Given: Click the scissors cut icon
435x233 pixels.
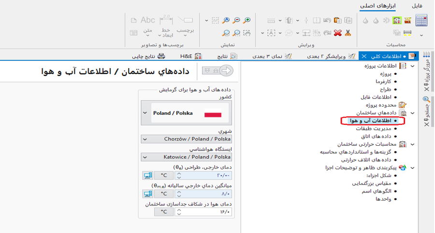Looking at the screenshot, I should point(348,33).
